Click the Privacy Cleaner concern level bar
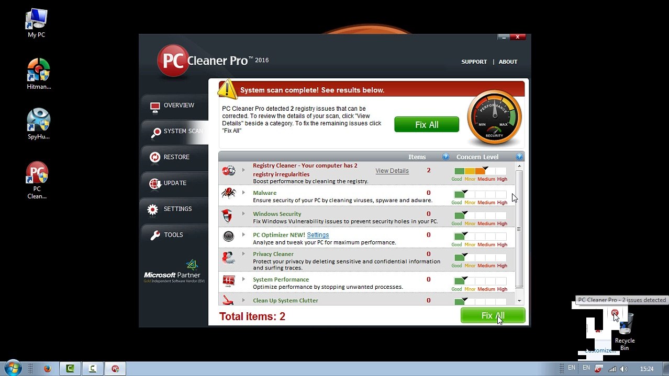Screen dimensions: 669x376 click(480, 257)
